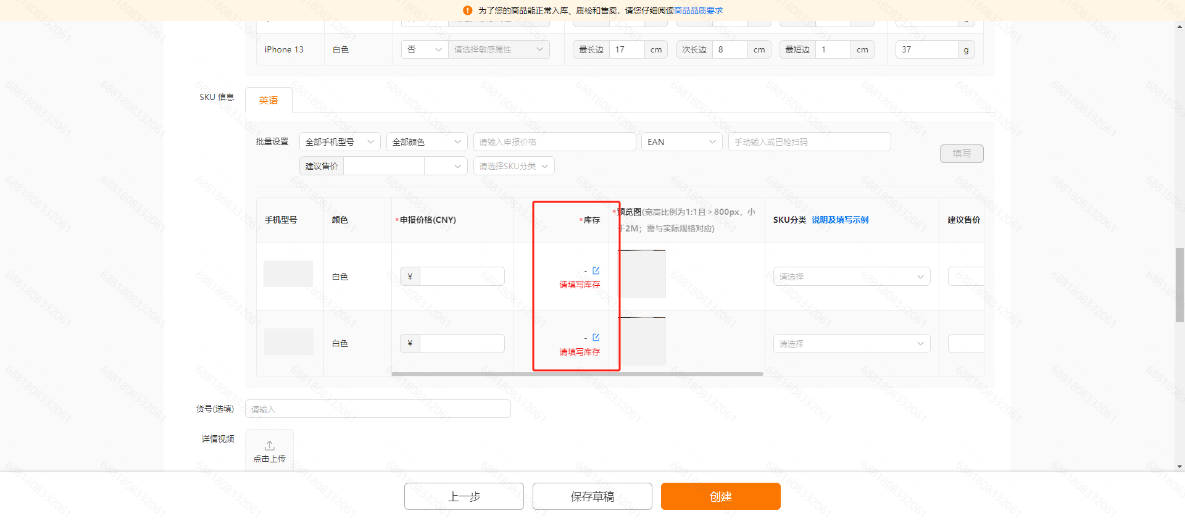Open the 商品品质要求 link
The height and width of the screenshot is (521, 1185).
pyautogui.click(x=698, y=10)
